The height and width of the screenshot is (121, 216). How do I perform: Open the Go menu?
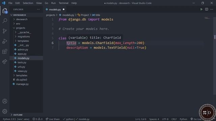47,3
